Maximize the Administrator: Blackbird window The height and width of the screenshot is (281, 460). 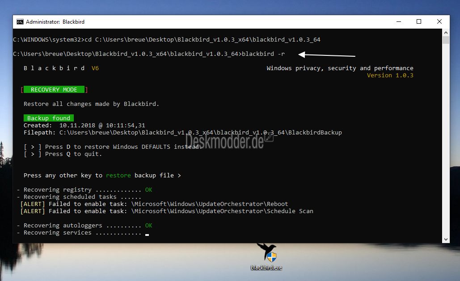coord(418,22)
